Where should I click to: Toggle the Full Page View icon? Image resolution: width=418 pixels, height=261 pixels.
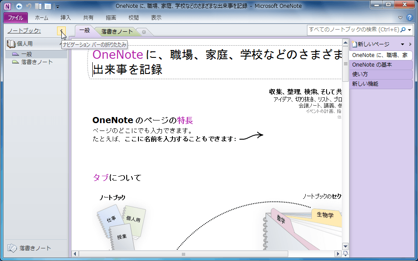click(x=48, y=6)
